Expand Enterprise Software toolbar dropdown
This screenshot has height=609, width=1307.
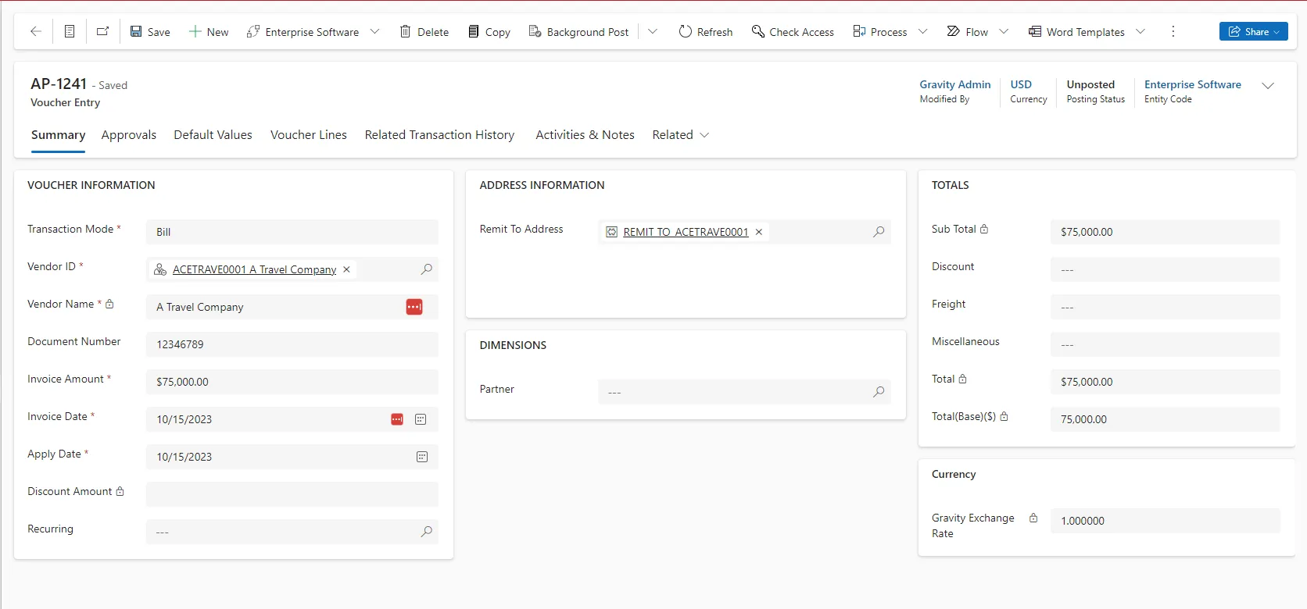[x=374, y=32]
